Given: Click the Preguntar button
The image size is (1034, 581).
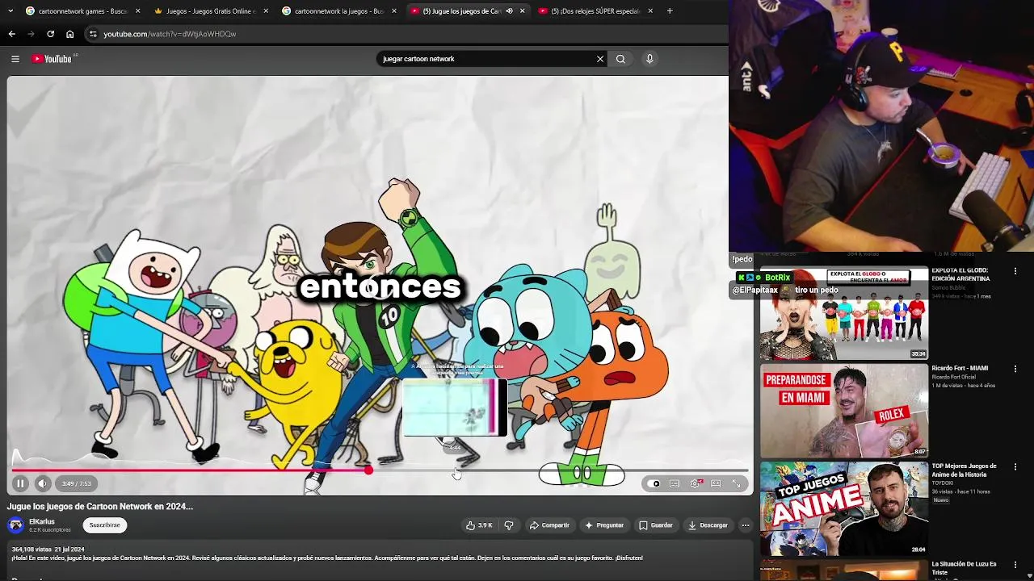Looking at the screenshot, I should (604, 525).
